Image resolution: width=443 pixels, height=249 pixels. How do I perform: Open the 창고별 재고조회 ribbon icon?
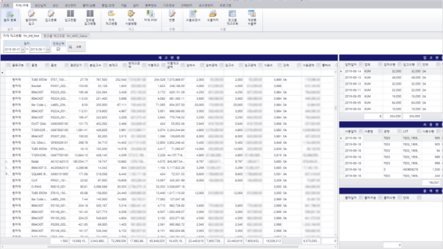[x=232, y=17]
